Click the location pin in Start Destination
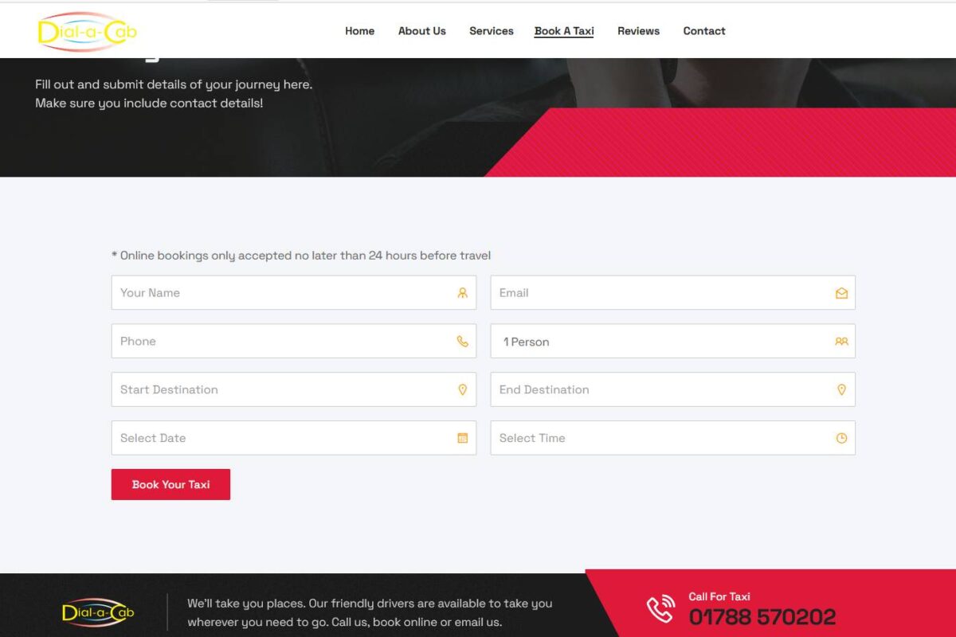The width and height of the screenshot is (956, 637). click(462, 389)
